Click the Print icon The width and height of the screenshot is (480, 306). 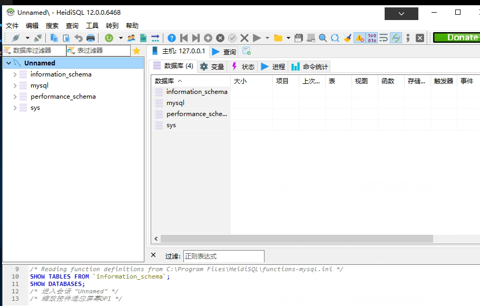(x=91, y=38)
